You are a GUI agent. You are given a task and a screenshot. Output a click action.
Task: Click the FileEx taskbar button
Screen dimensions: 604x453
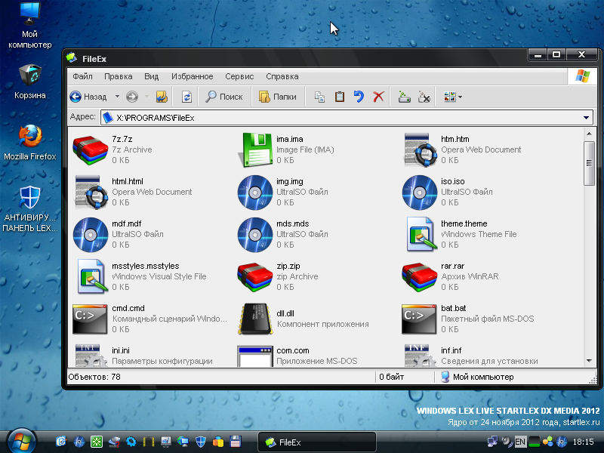point(316,442)
